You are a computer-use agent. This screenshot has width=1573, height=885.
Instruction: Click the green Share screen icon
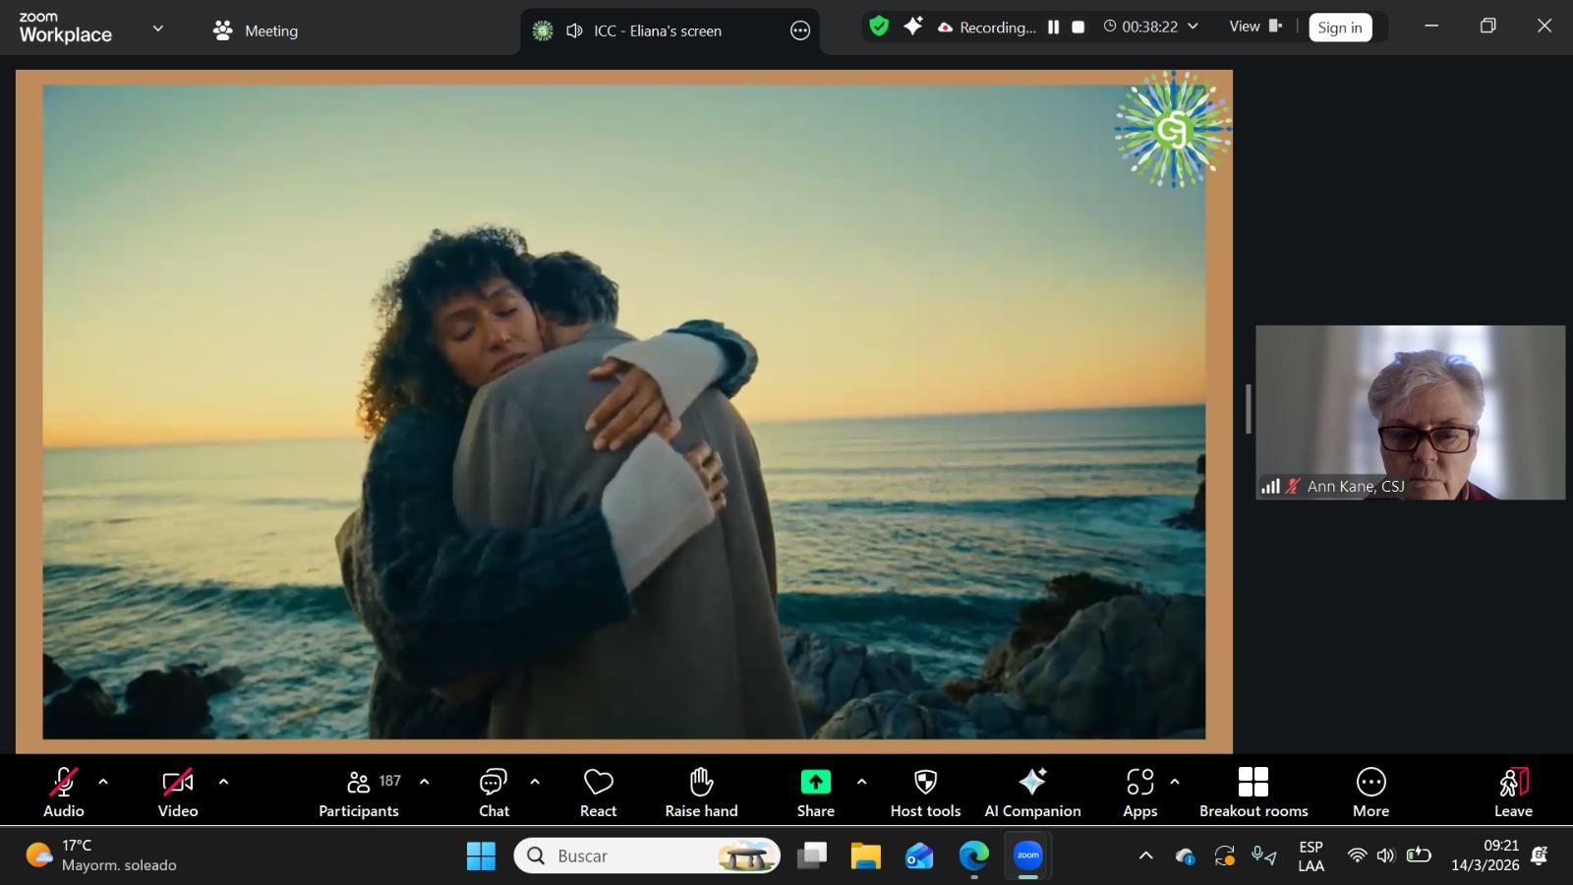(815, 783)
